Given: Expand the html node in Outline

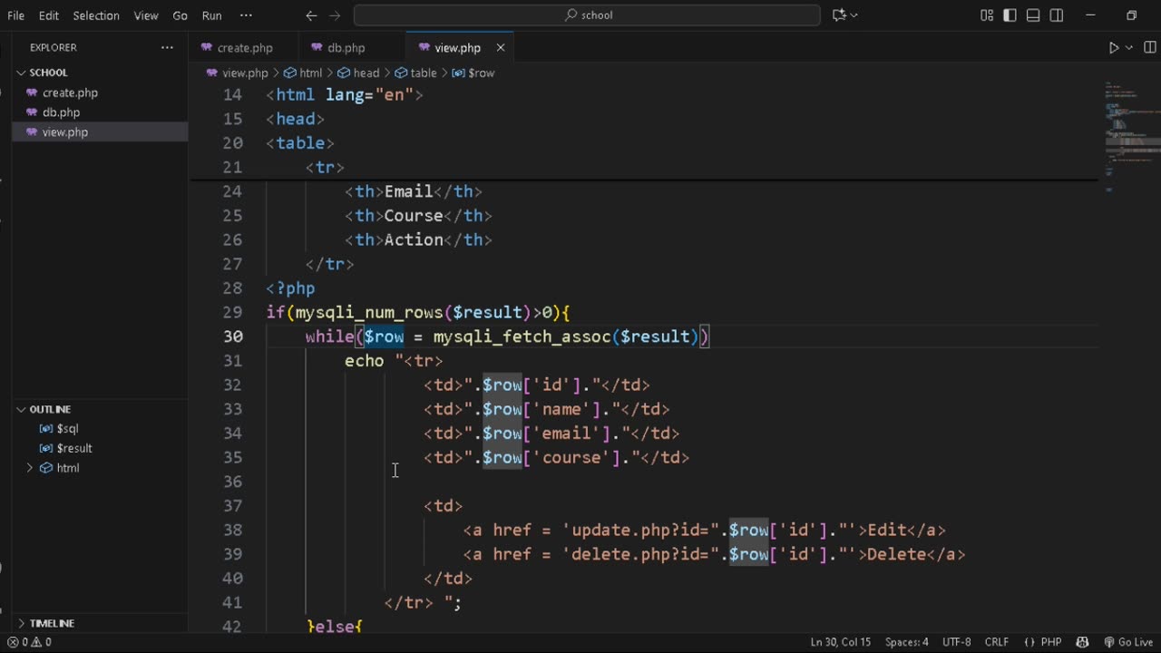Looking at the screenshot, I should coord(30,468).
